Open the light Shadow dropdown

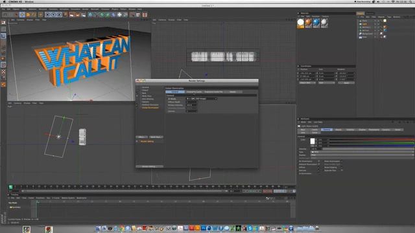(362, 155)
